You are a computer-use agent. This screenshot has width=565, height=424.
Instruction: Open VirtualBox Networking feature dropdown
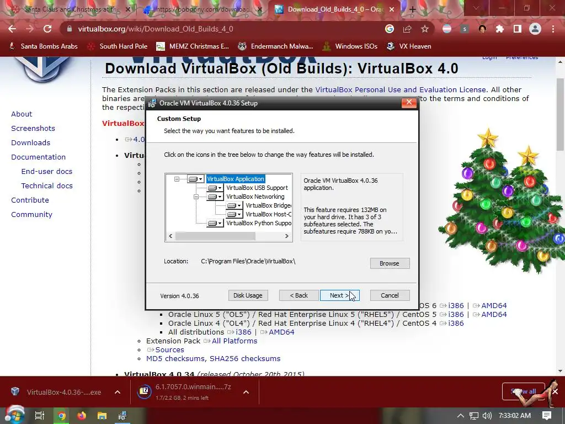tap(215, 197)
